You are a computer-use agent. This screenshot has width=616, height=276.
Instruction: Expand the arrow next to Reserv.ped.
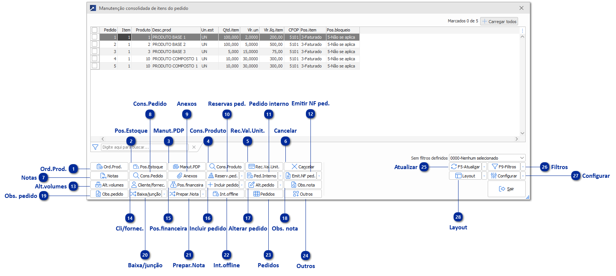(242, 176)
